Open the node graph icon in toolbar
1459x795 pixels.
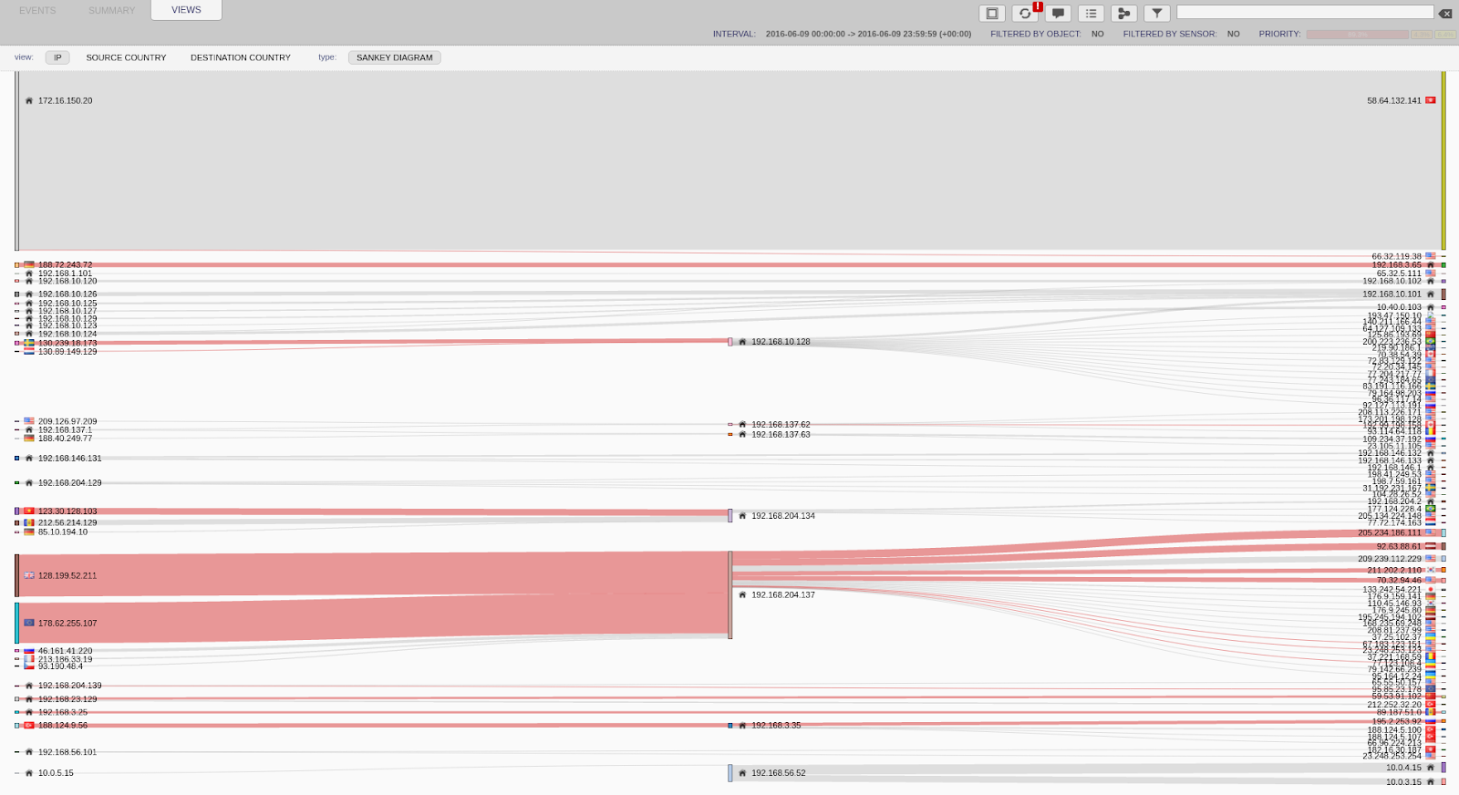1123,13
